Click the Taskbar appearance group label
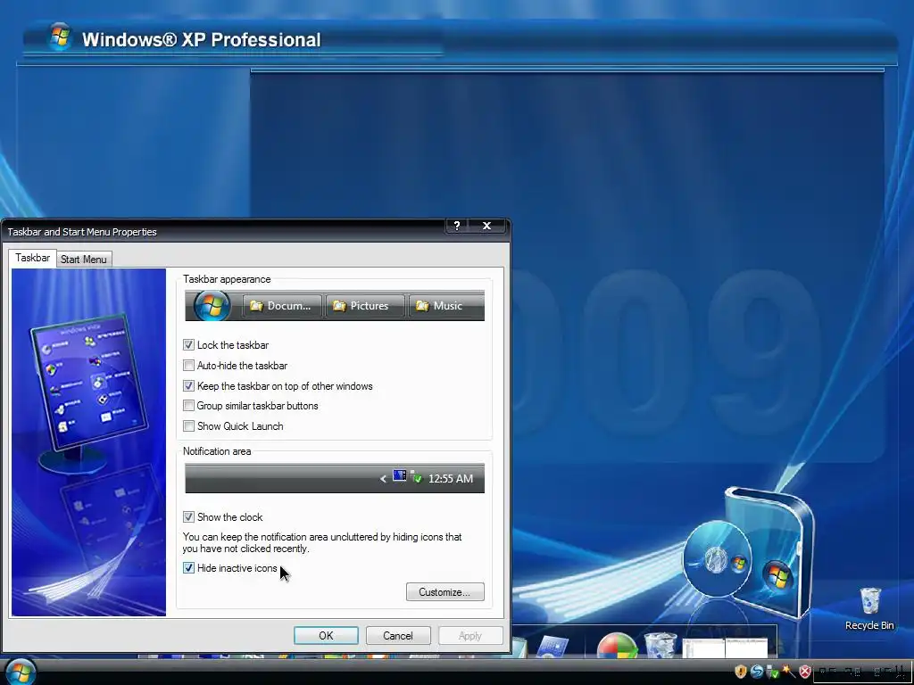Viewport: 914px width, 685px height. pyautogui.click(x=227, y=279)
